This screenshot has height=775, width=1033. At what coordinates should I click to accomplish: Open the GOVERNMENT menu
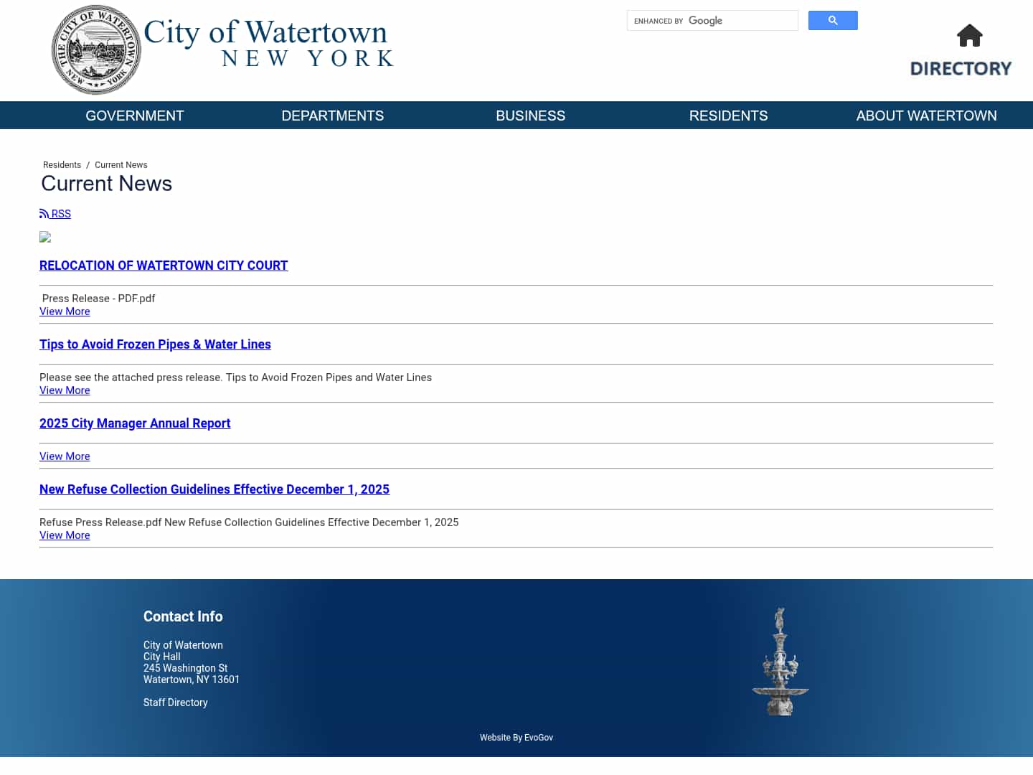click(x=134, y=116)
